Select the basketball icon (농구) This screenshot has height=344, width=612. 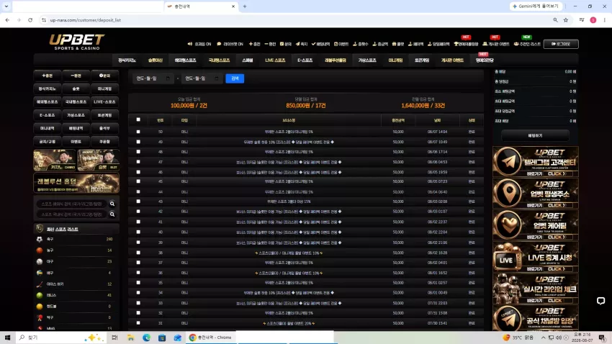coord(40,250)
